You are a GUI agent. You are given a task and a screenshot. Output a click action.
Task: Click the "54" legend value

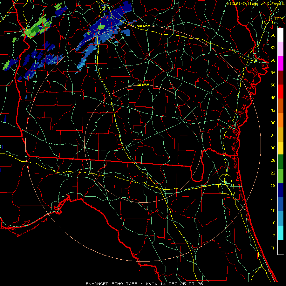tap(273, 72)
